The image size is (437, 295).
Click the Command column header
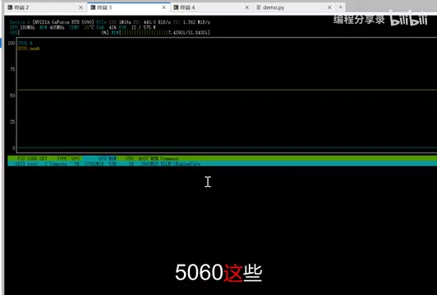[x=169, y=158]
